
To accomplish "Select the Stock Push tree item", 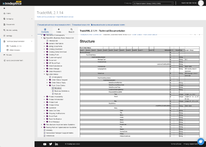I will pos(53,116).
